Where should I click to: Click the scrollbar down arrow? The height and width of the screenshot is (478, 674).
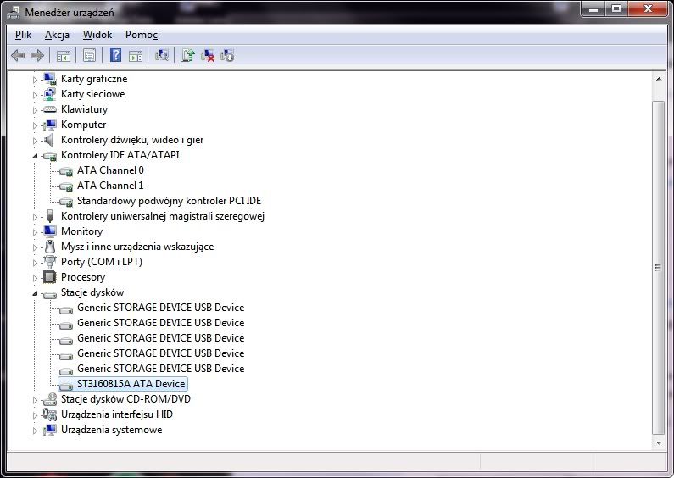659,442
